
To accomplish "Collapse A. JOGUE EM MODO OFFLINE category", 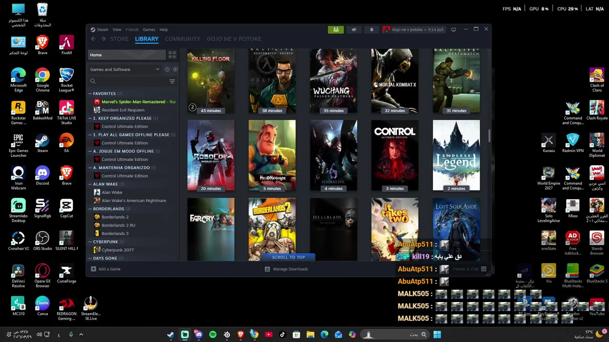I will [90, 151].
